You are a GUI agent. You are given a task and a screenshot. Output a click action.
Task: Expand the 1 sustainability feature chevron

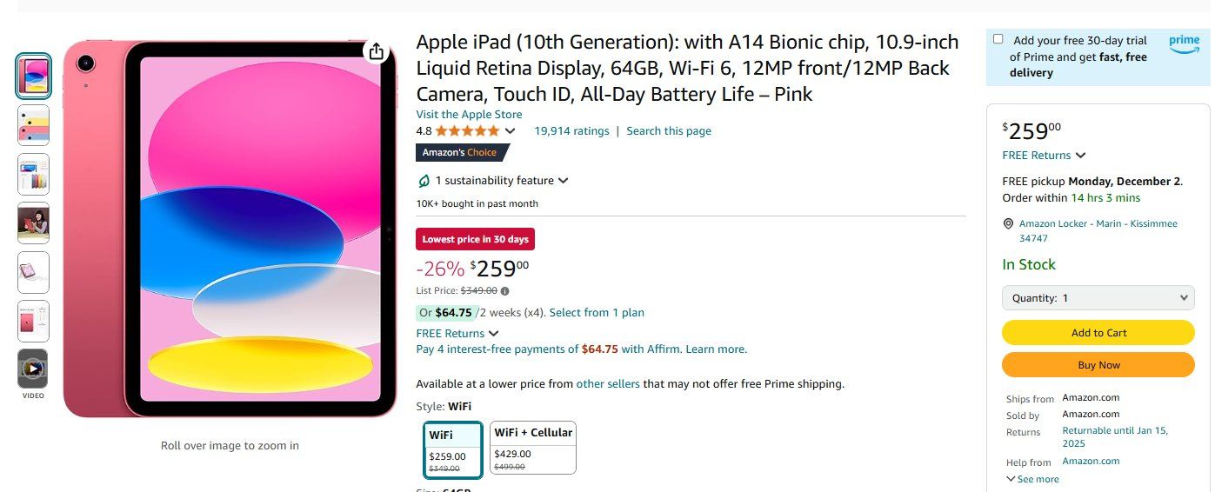pos(564,181)
